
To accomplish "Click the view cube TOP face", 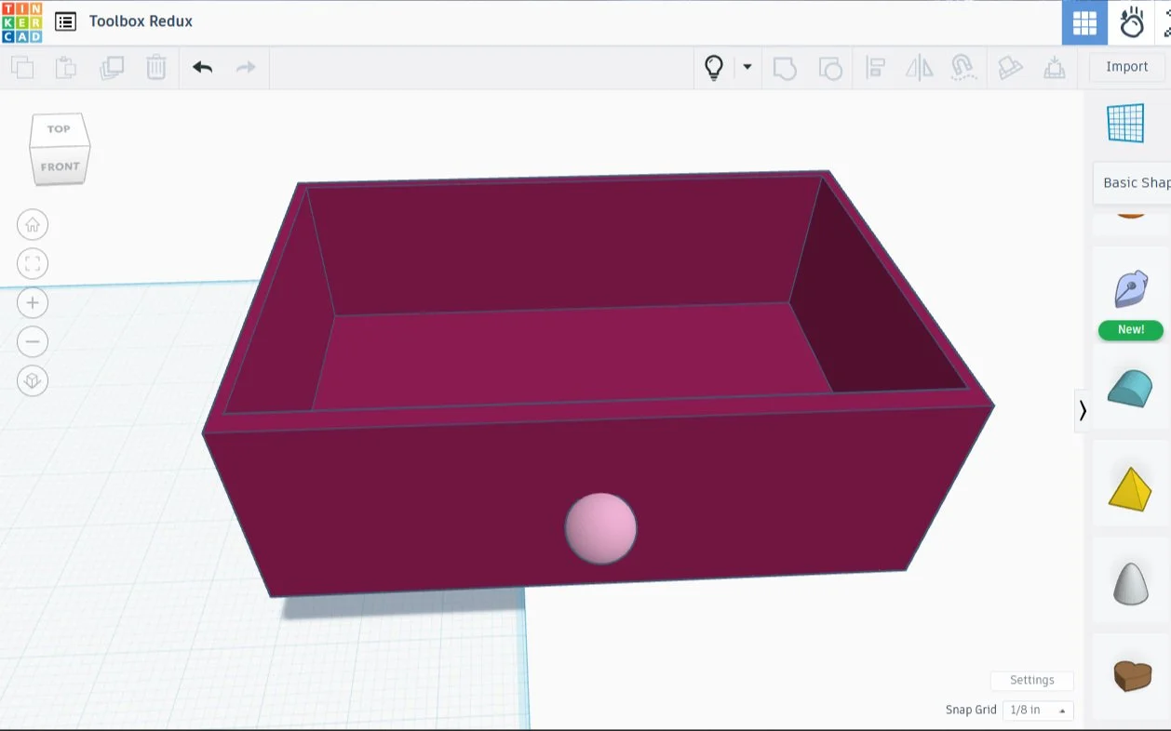I will click(x=59, y=129).
